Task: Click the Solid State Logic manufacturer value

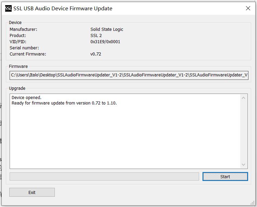Action: (107, 29)
